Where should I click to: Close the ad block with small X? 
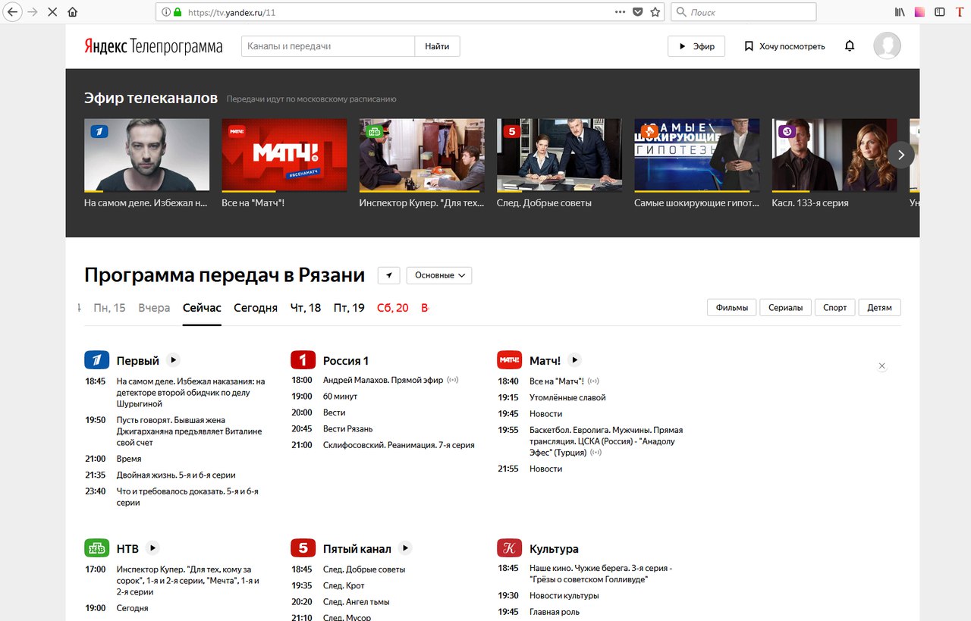(x=881, y=366)
